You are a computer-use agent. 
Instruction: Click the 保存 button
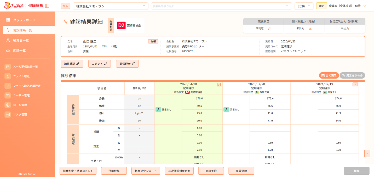(357, 171)
